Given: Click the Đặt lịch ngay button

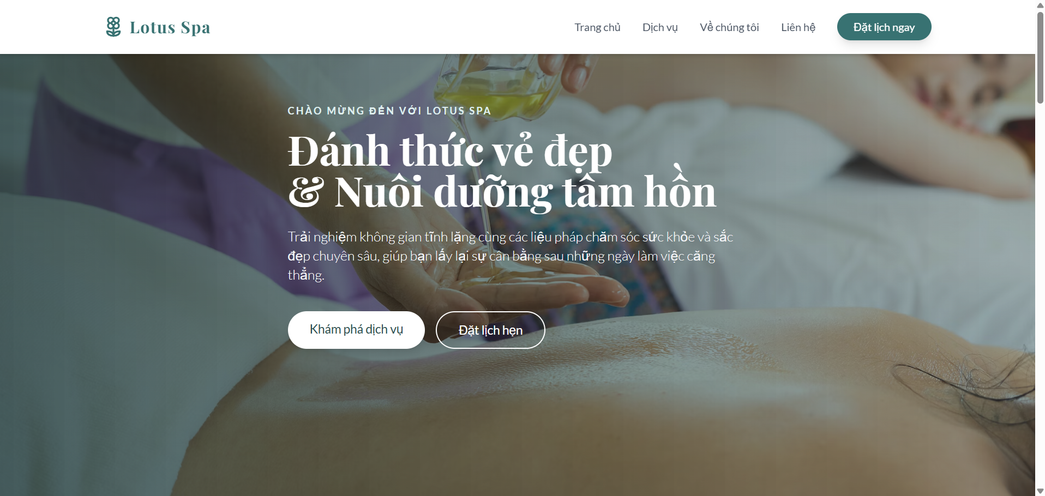Looking at the screenshot, I should 884,27.
